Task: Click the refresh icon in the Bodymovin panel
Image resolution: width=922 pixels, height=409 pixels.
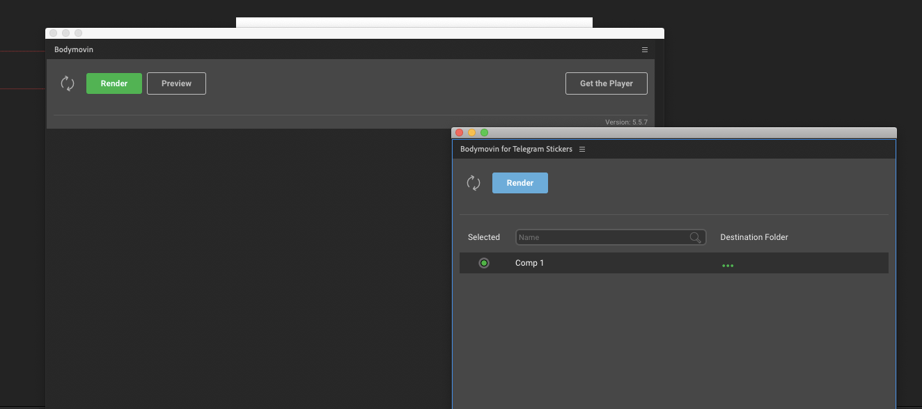Action: coord(68,83)
